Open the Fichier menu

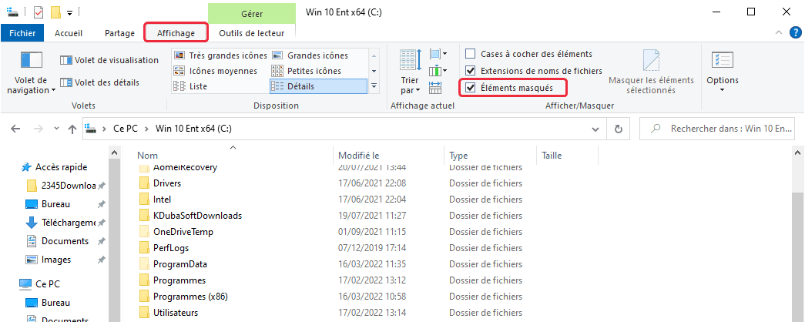(x=22, y=33)
